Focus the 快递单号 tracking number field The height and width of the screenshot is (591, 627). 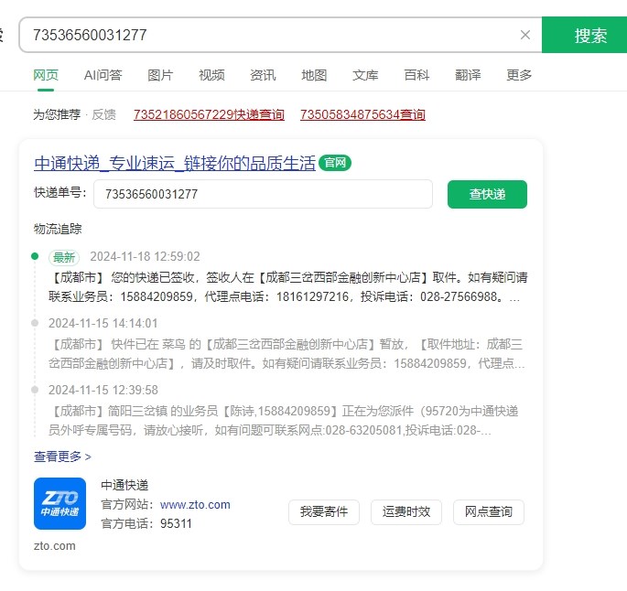coord(263,194)
